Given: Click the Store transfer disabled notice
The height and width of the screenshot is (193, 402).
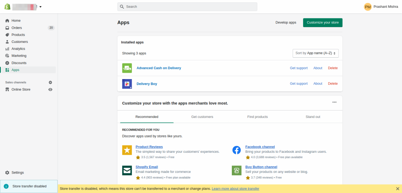Looking at the screenshot, I should tap(29, 186).
